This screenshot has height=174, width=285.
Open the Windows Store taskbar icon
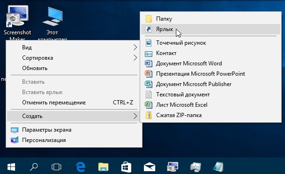[x=126, y=167]
